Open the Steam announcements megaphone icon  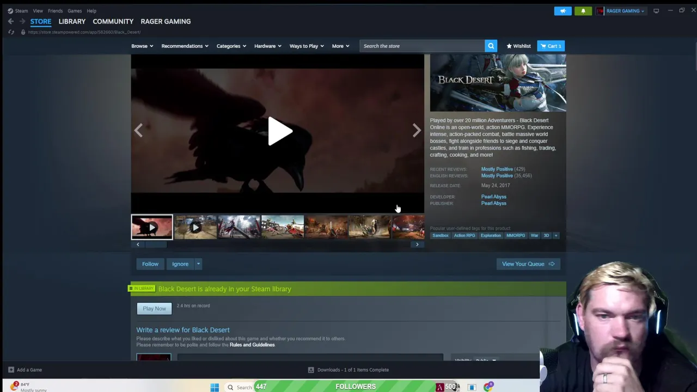click(563, 11)
